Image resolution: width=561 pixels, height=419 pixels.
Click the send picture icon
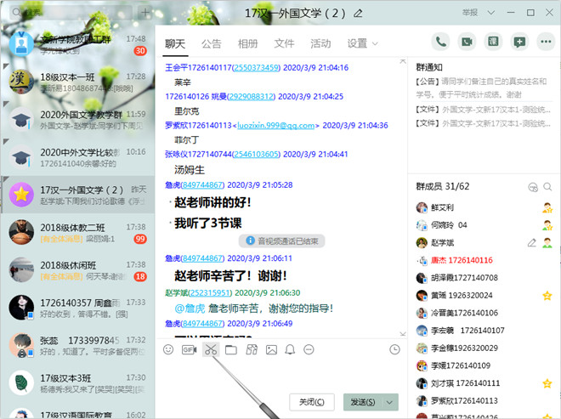272,349
